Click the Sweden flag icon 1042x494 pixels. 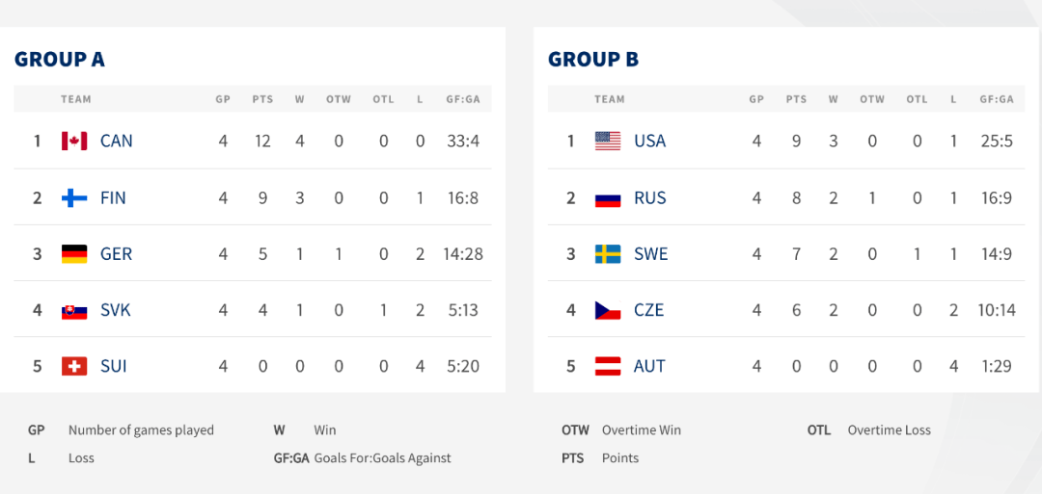608,254
